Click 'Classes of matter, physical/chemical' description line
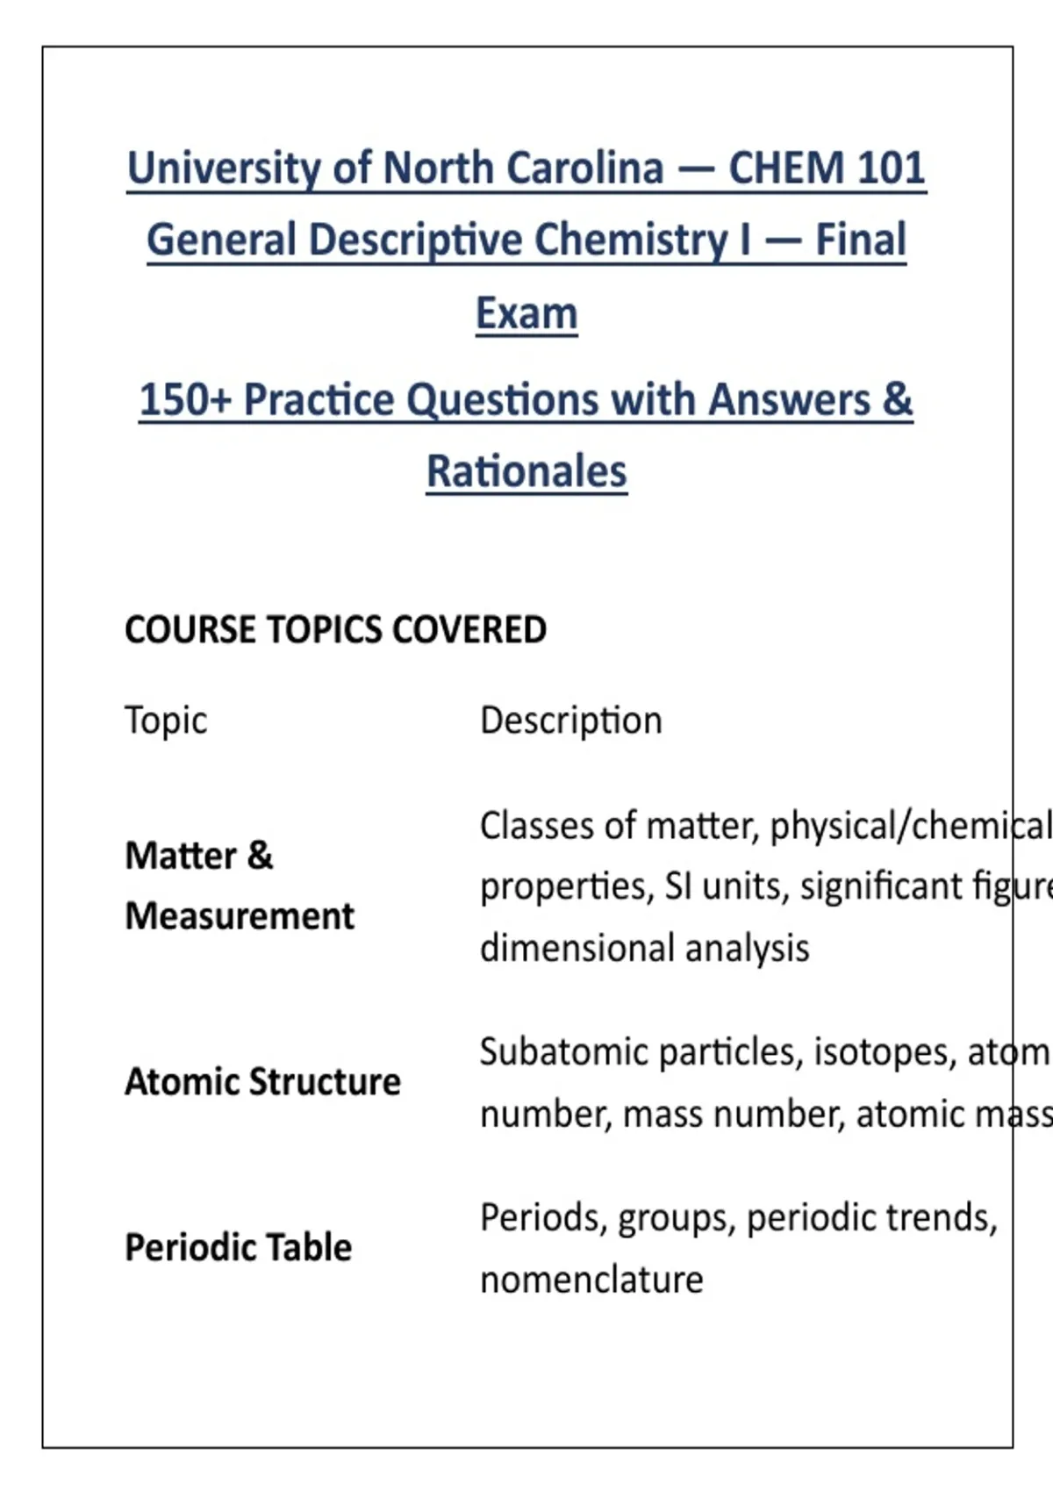 [765, 827]
